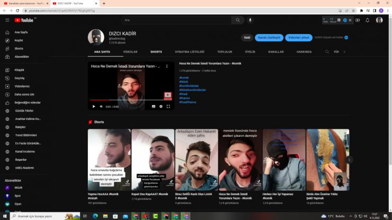The width and height of the screenshot is (392, 220).
Task: Click the search magnifier button
Action: tap(238, 20)
